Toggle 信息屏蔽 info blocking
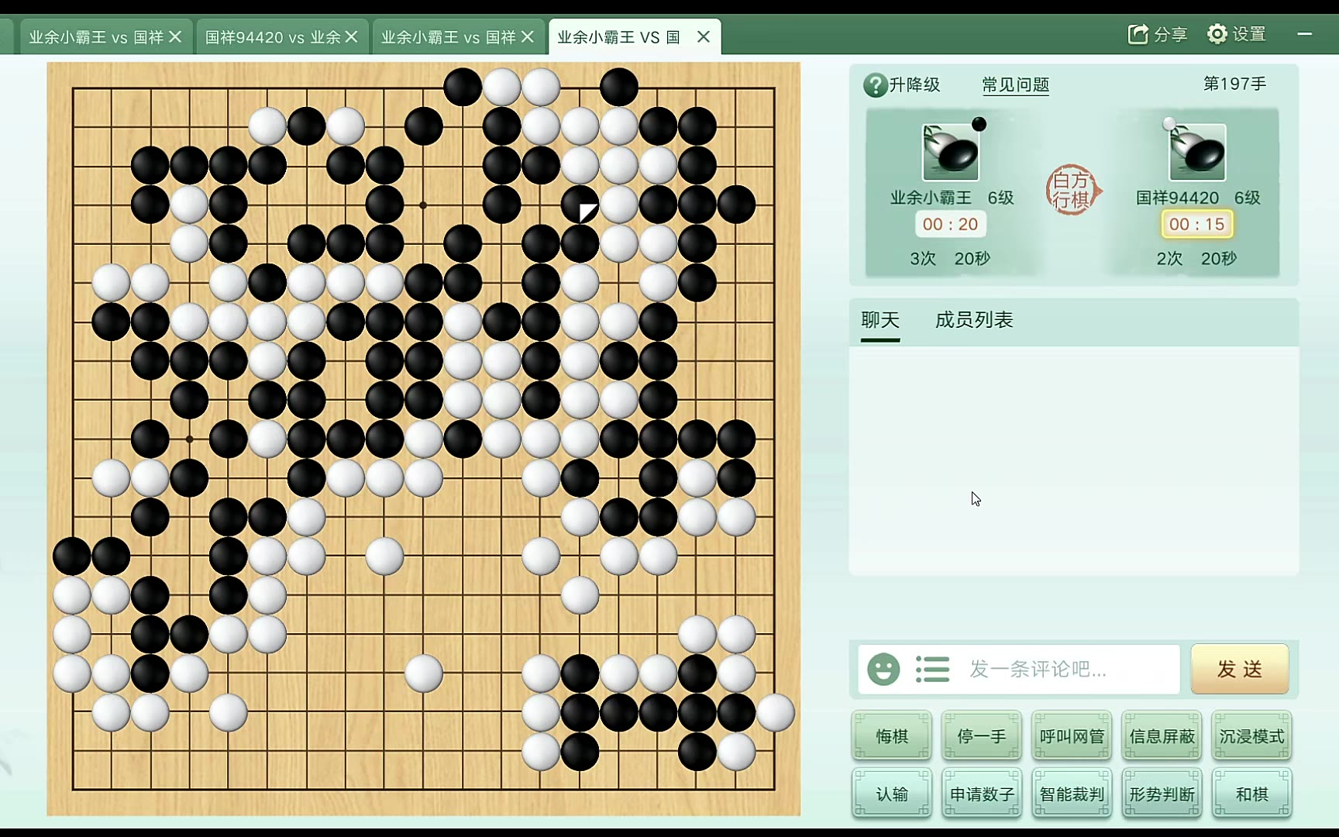The width and height of the screenshot is (1339, 837). pos(1162,735)
